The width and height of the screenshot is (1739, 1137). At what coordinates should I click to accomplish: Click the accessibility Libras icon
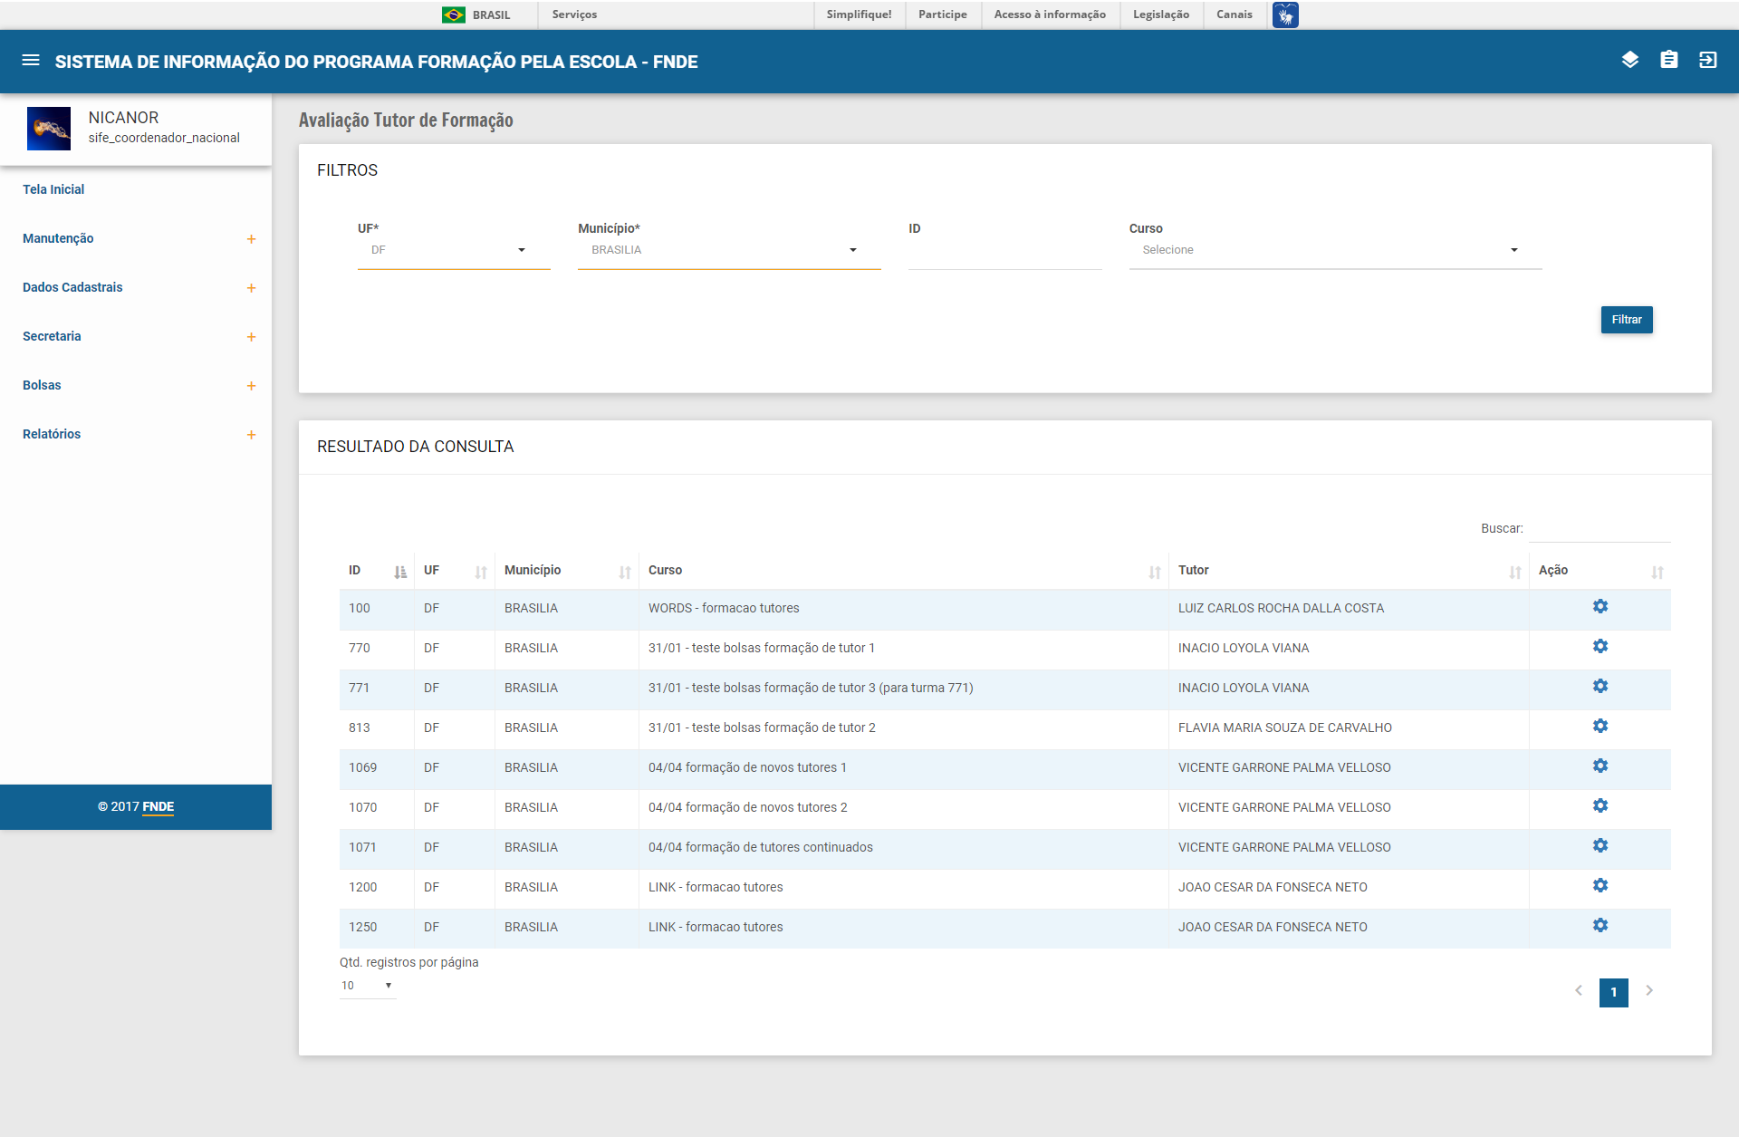[1284, 14]
